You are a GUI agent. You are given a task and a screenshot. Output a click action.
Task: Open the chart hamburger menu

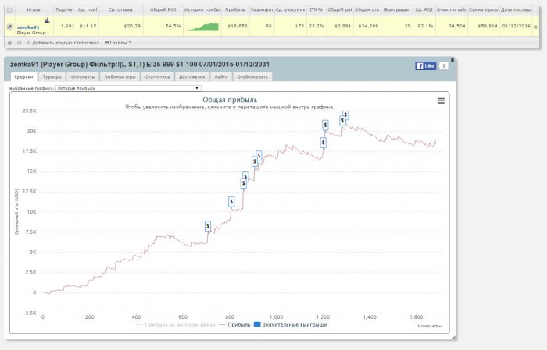click(441, 101)
